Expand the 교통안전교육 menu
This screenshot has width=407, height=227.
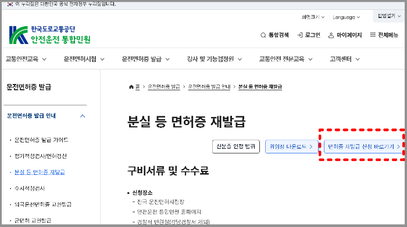pos(26,59)
